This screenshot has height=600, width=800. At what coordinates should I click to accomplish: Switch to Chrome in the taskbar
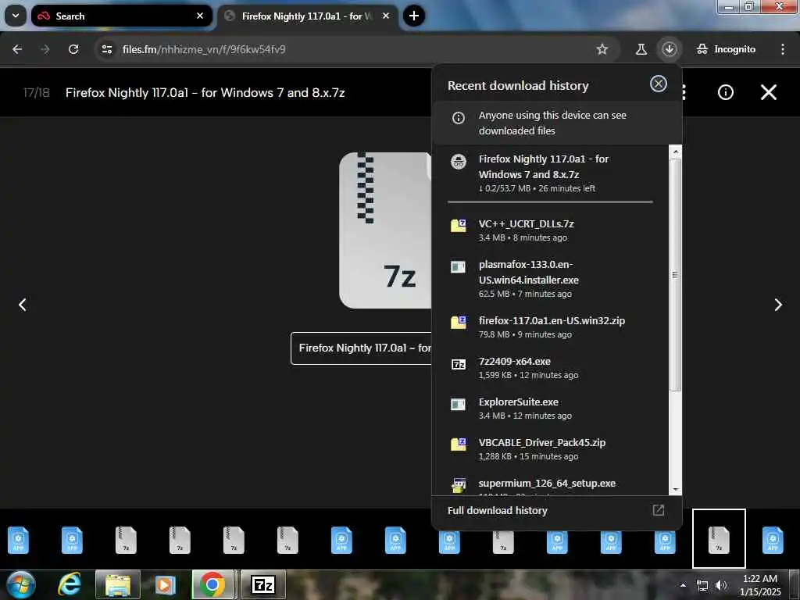[x=212, y=584]
